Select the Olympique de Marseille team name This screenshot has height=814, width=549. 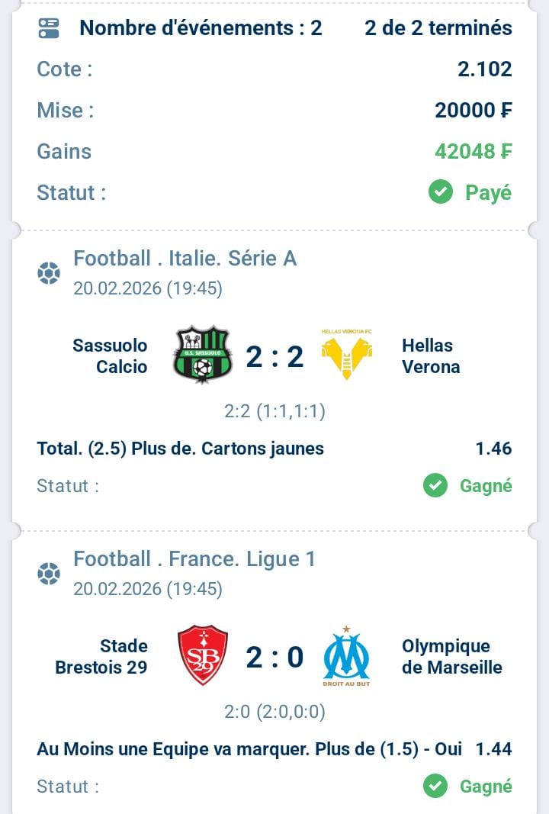coord(451,657)
